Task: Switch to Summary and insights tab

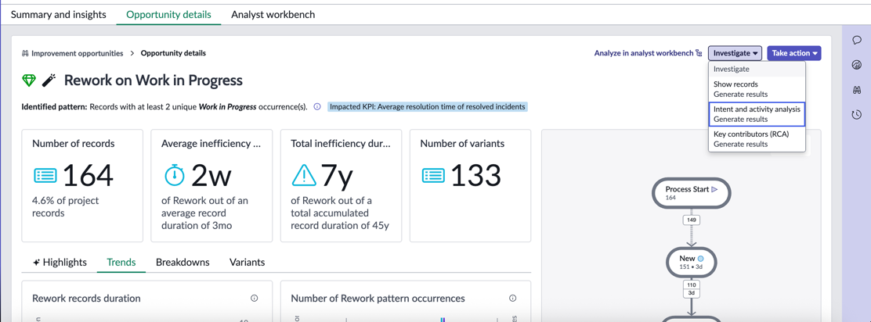Action: click(58, 14)
